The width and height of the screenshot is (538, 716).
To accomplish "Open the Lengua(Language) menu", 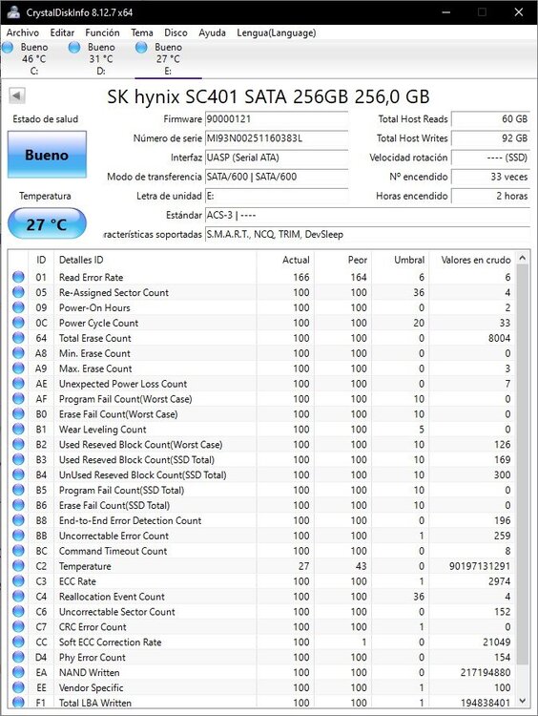I will click(276, 32).
